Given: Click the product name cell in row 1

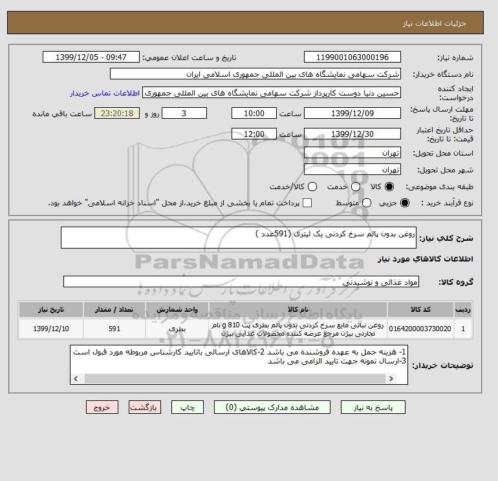Looking at the screenshot, I should tap(298, 329).
